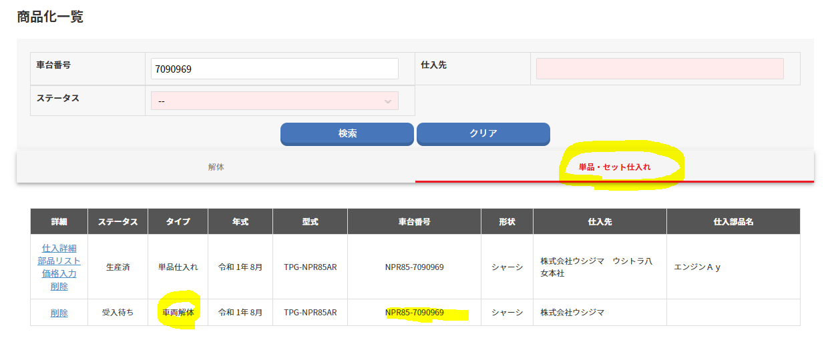The image size is (826, 364).
Task: Select 令和 1年 8月 in the 受入待ち row
Action: click(240, 312)
